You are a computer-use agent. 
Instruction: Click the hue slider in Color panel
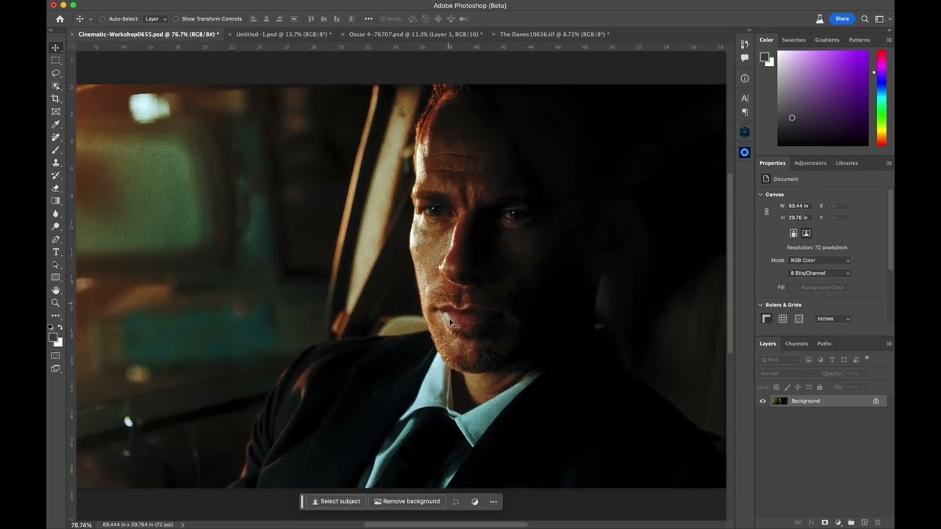(x=881, y=98)
